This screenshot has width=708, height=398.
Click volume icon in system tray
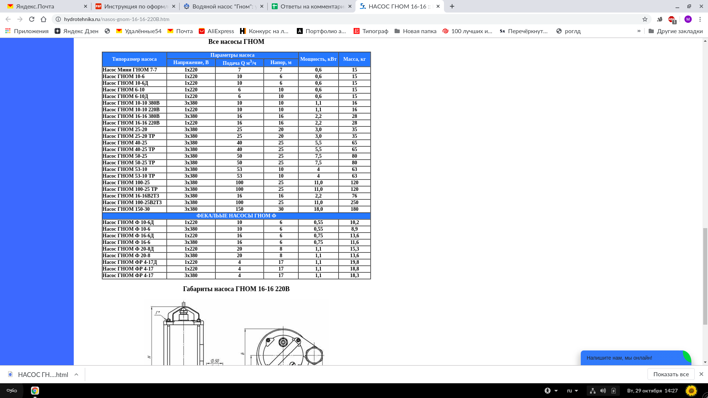(x=603, y=391)
